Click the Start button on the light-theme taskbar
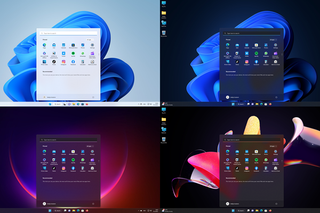 click(x=50, y=104)
